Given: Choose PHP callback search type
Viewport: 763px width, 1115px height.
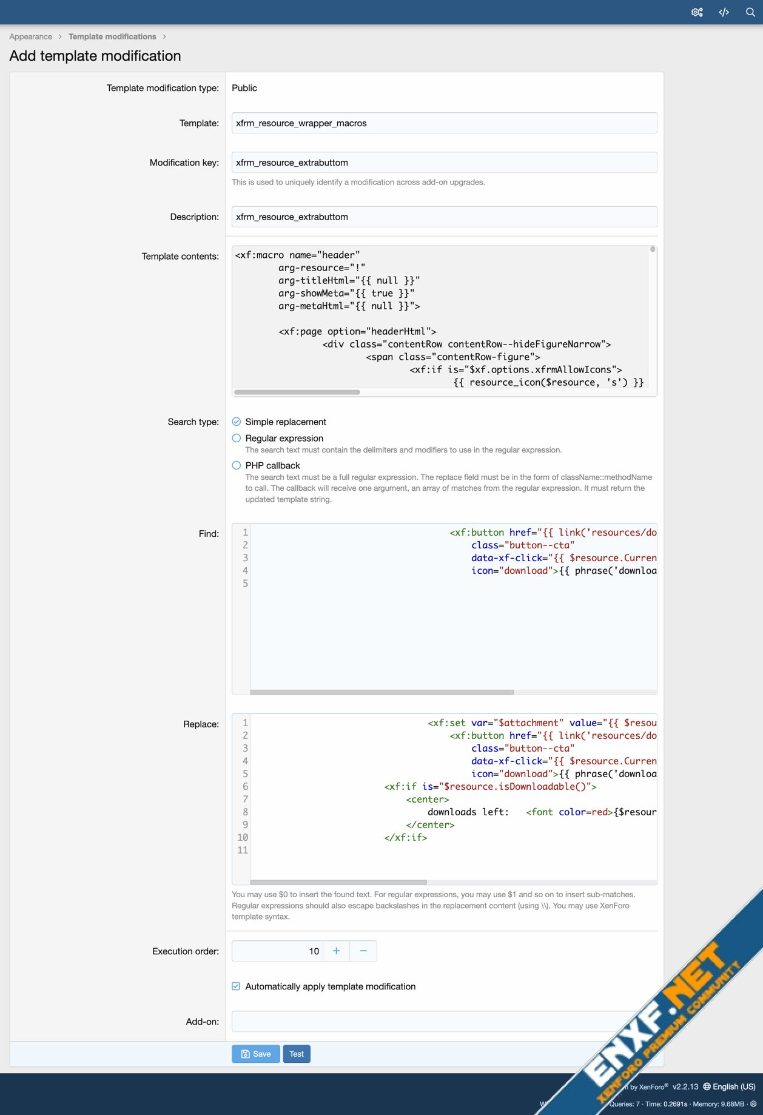Looking at the screenshot, I should pos(237,465).
